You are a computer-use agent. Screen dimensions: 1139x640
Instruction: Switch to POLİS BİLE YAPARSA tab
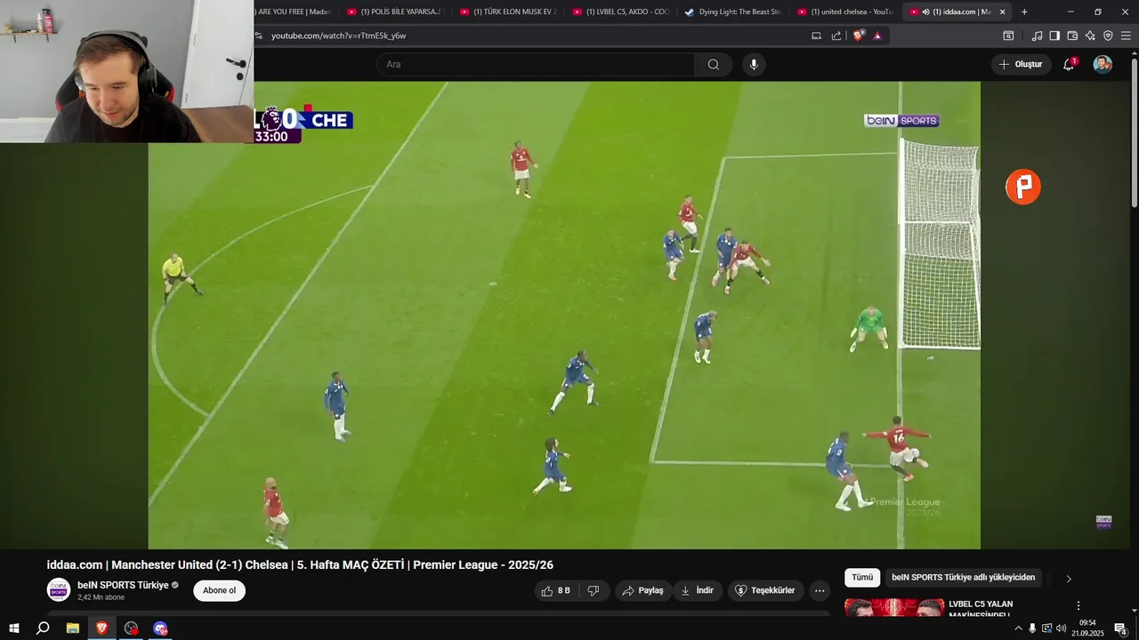pos(394,12)
